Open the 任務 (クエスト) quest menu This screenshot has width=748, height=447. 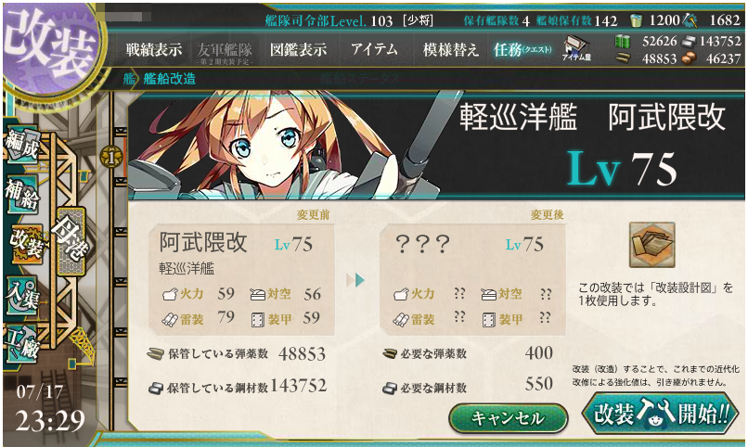pos(522,49)
